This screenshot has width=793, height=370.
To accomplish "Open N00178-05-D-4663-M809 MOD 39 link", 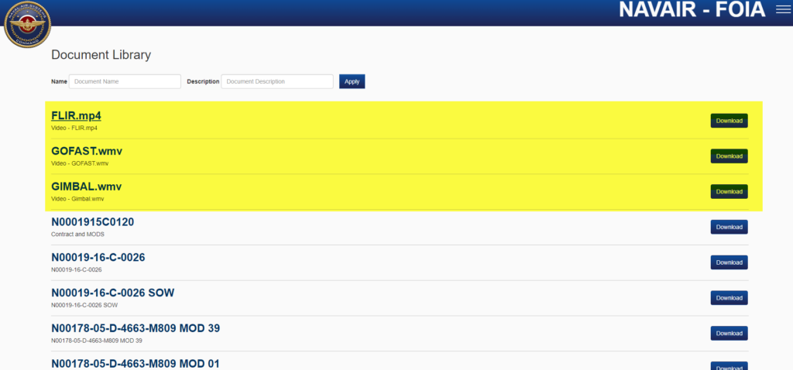I will tap(136, 328).
